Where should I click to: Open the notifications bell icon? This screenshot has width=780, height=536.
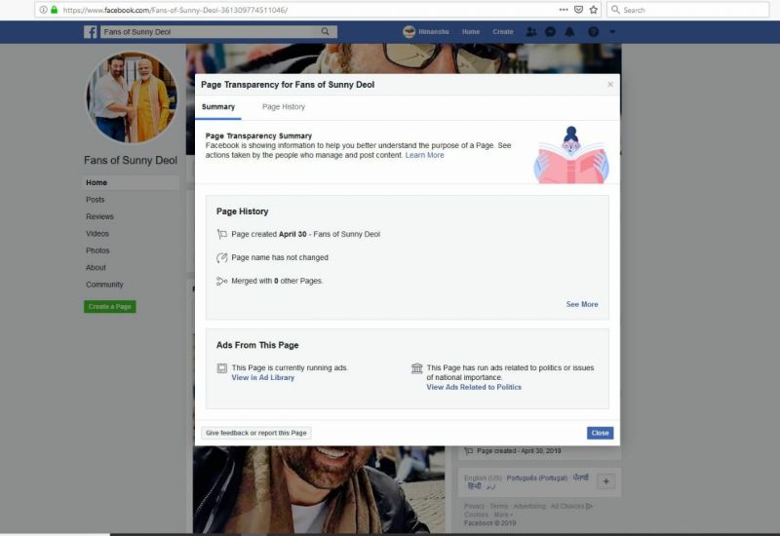(x=569, y=31)
